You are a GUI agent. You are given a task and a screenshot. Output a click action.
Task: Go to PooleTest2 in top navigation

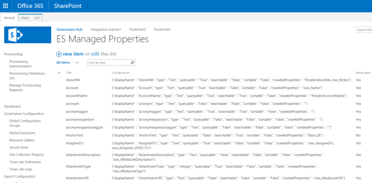[137, 29]
